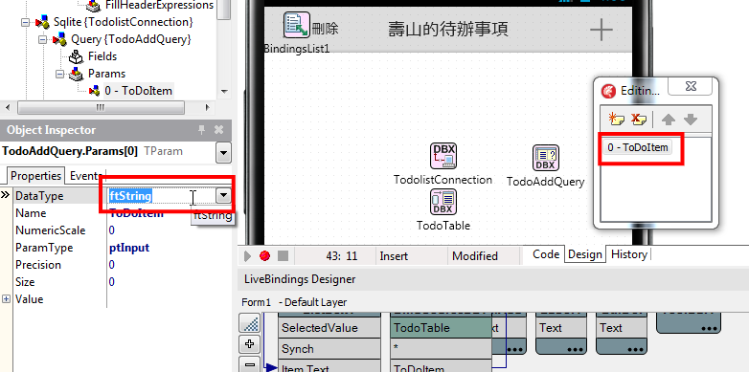Switch to the Events tab
Screen dimensions: 749x372
tap(85, 176)
